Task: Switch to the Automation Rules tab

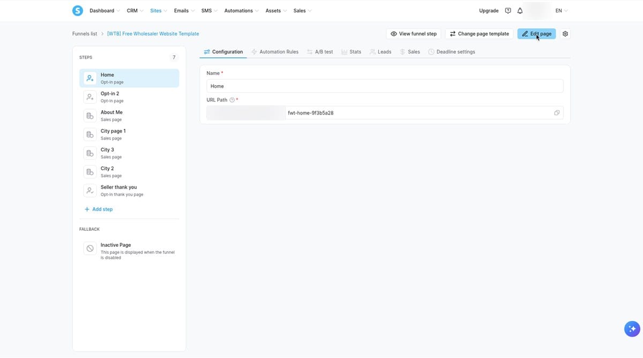Action: [275, 52]
